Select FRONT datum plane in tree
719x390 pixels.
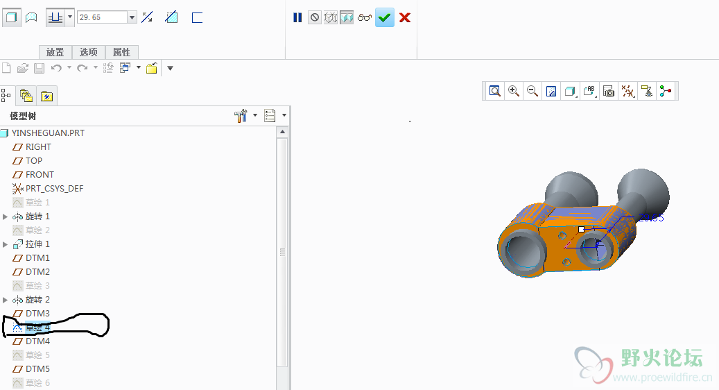[x=40, y=174]
